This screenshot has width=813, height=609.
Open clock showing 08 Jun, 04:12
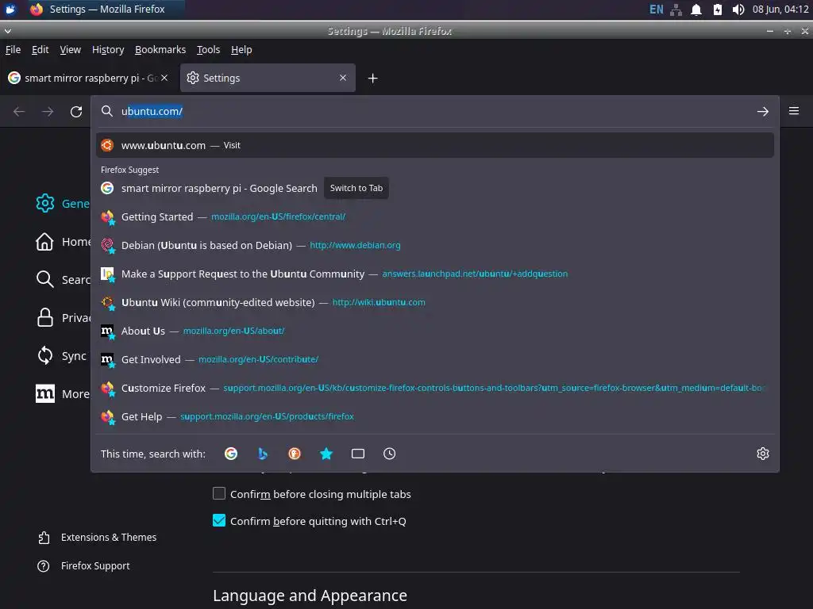[780, 10]
